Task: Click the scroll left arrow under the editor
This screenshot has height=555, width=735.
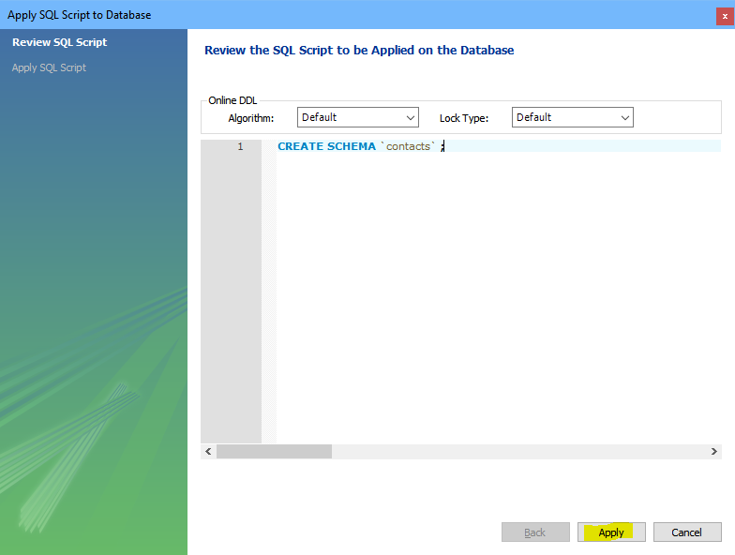Action: pyautogui.click(x=208, y=452)
